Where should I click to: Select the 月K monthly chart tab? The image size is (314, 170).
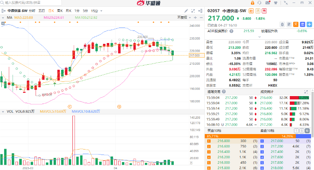69,11
